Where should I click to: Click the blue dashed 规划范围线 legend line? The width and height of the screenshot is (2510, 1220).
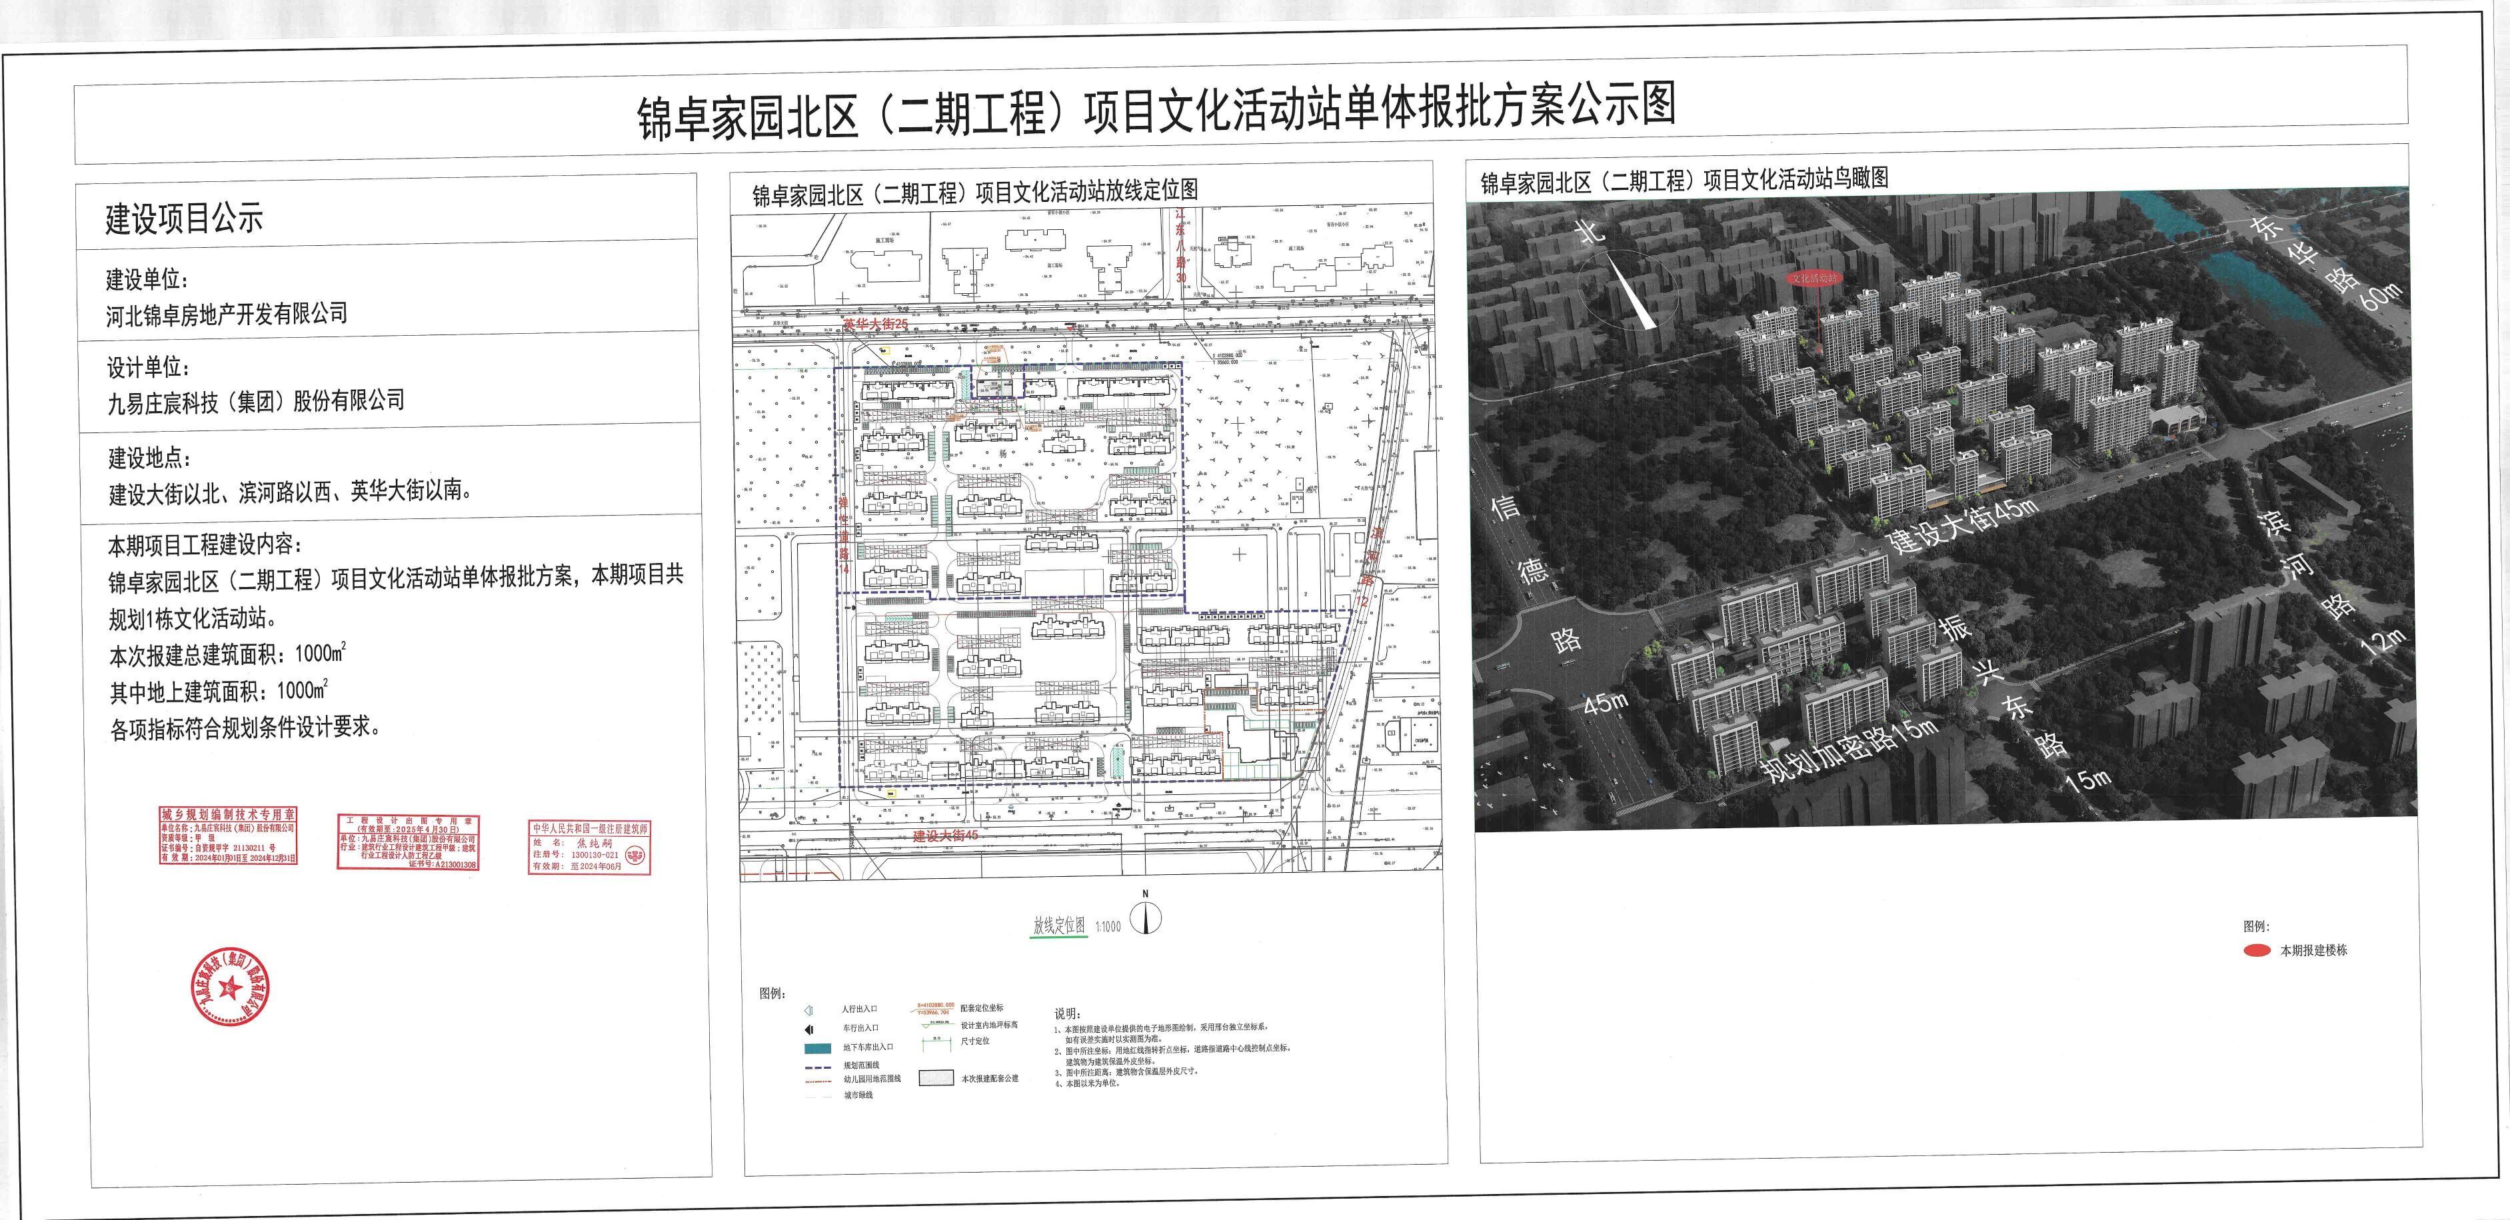tap(818, 1068)
